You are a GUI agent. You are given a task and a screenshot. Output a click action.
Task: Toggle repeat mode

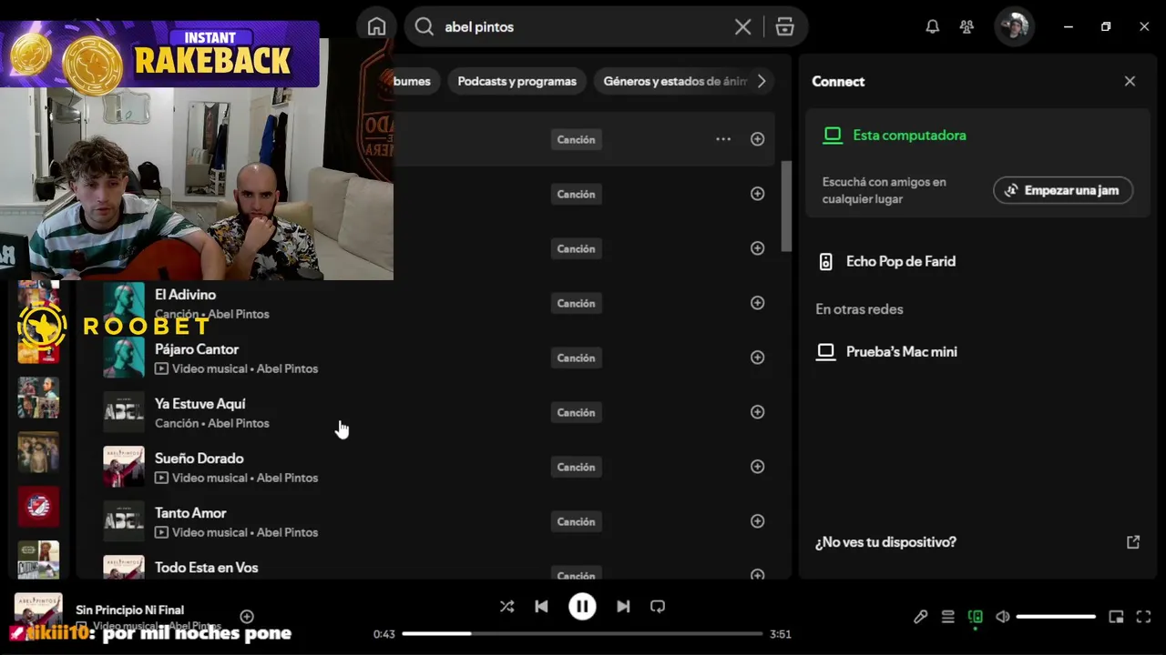658,607
